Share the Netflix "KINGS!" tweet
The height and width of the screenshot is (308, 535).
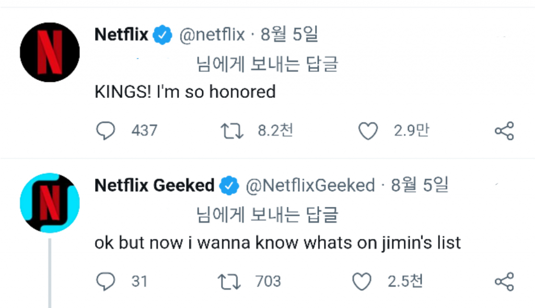point(504,130)
